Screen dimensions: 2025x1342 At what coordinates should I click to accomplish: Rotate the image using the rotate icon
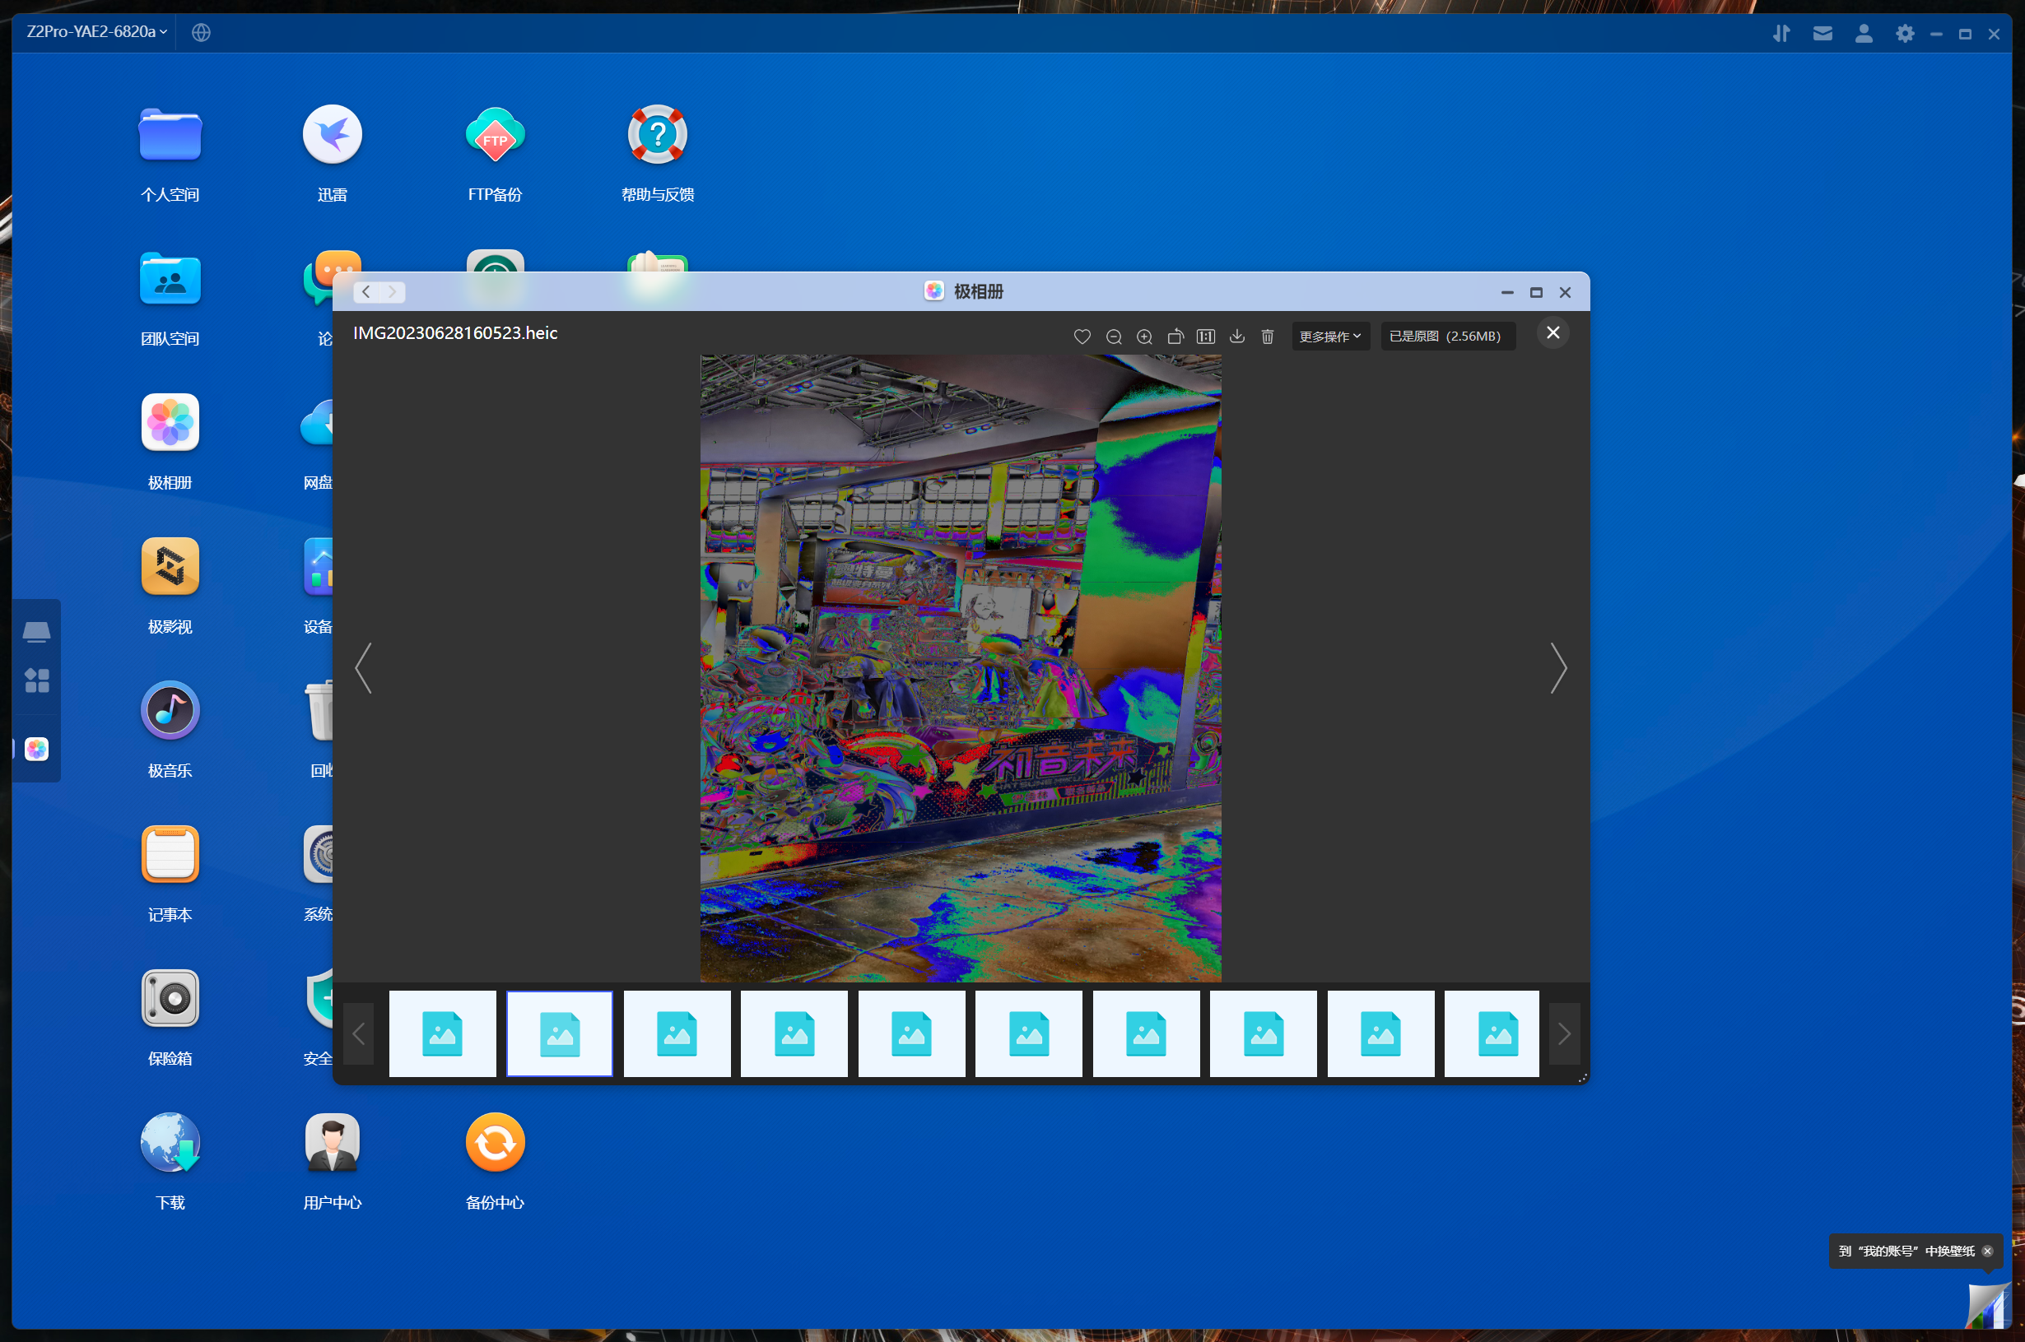[1175, 337]
